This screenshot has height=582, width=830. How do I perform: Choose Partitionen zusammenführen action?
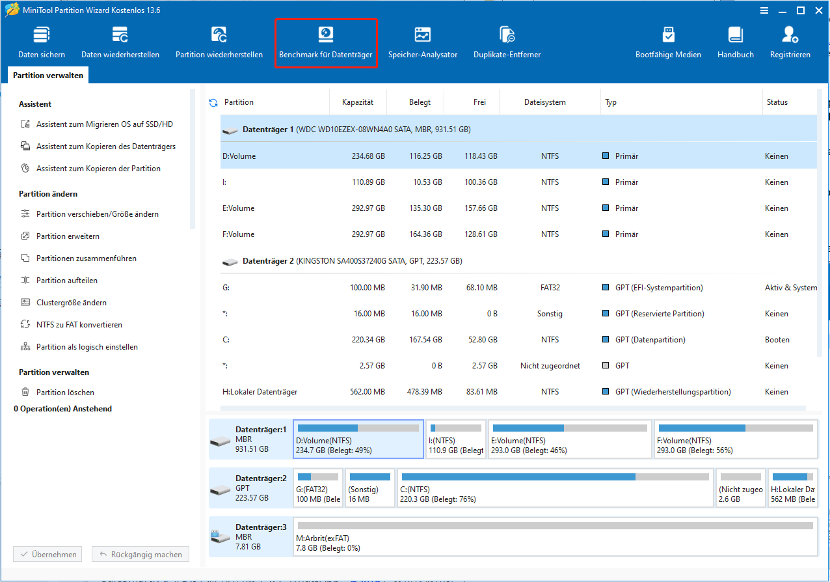[79, 258]
